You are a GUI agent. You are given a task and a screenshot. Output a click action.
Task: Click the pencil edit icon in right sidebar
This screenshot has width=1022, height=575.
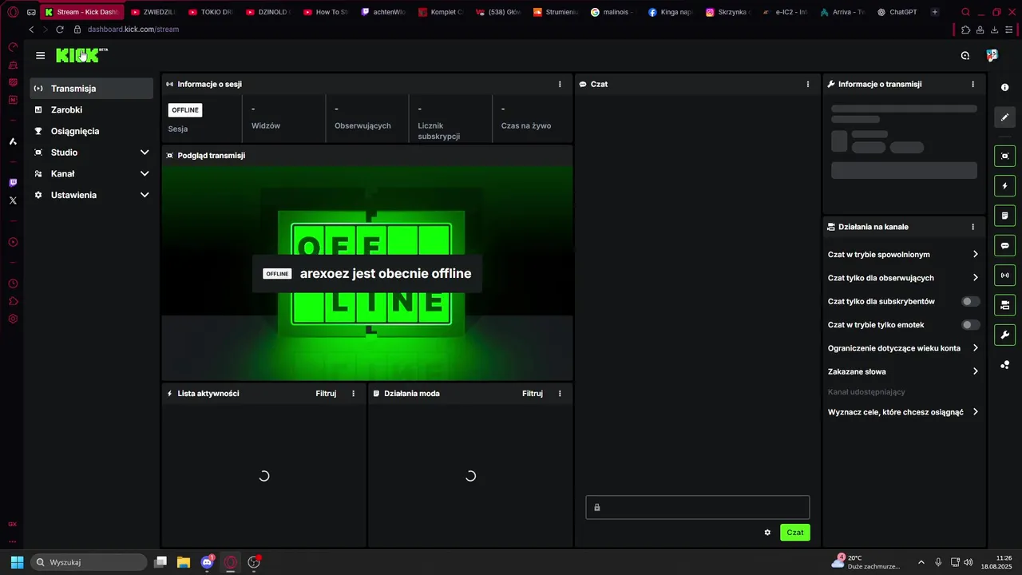1004,117
